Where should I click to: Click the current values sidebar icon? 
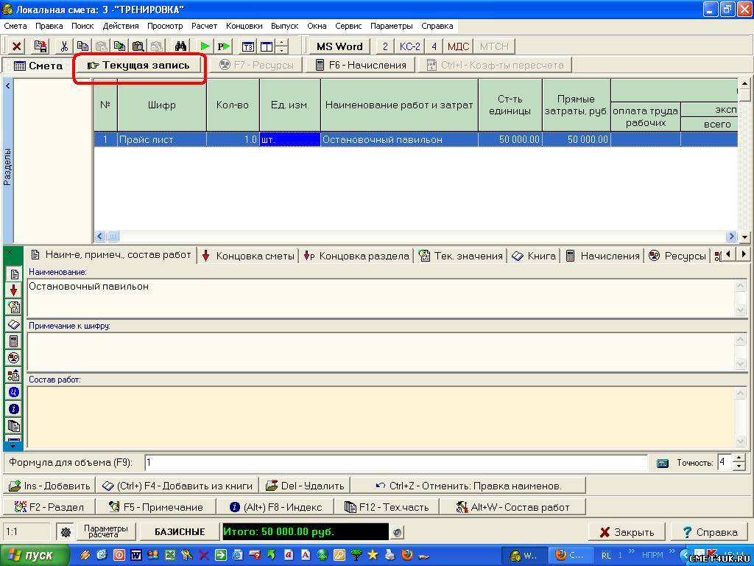(13, 307)
